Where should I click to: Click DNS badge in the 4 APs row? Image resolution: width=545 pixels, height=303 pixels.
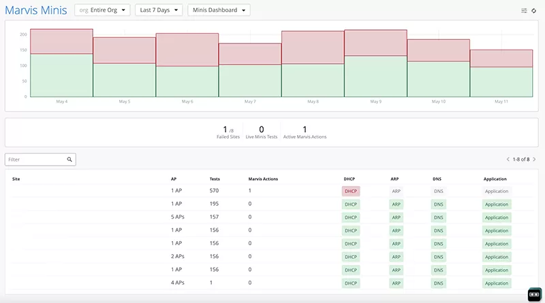[x=439, y=283]
